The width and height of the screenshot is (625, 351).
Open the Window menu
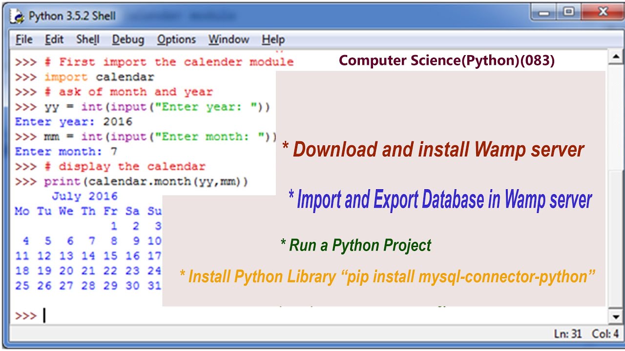click(x=229, y=39)
